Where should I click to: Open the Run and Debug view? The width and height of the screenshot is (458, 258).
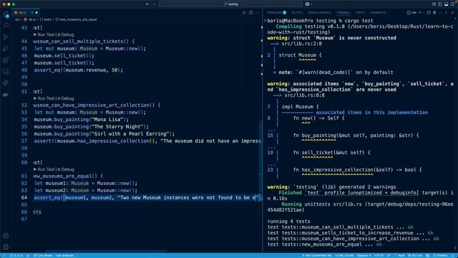tap(6, 49)
